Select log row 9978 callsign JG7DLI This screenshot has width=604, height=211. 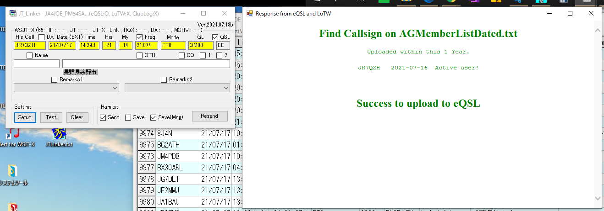178,179
